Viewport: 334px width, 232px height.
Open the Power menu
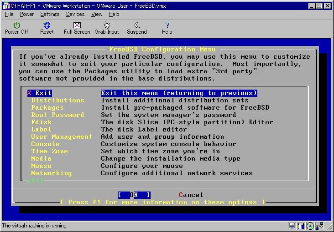tap(27, 14)
